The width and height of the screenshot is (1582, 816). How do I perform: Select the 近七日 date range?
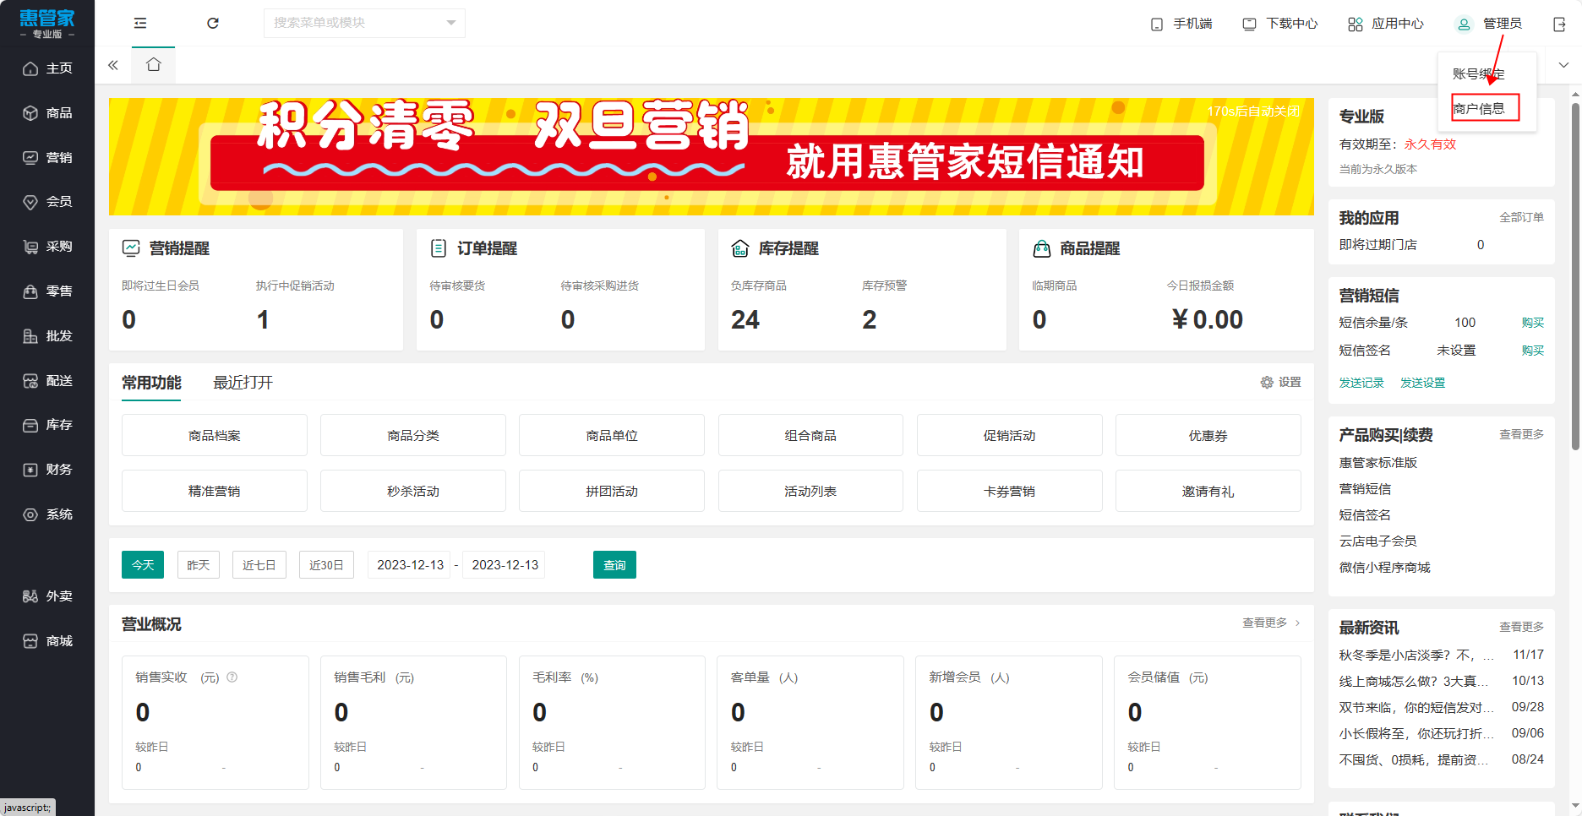click(259, 565)
